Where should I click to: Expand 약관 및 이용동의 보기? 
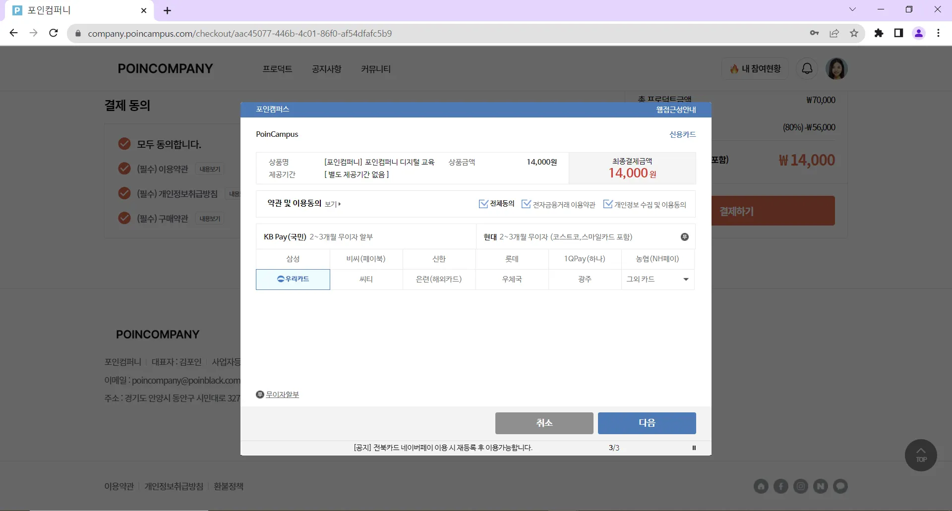[333, 204]
